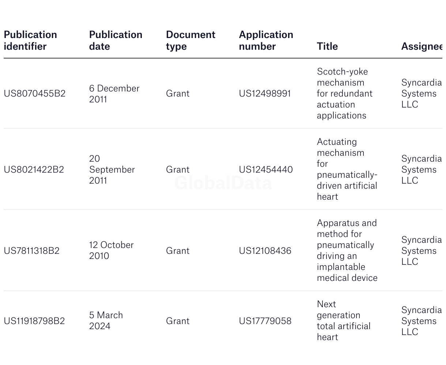Click application number US17779058
This screenshot has width=446, height=365.
(x=265, y=321)
